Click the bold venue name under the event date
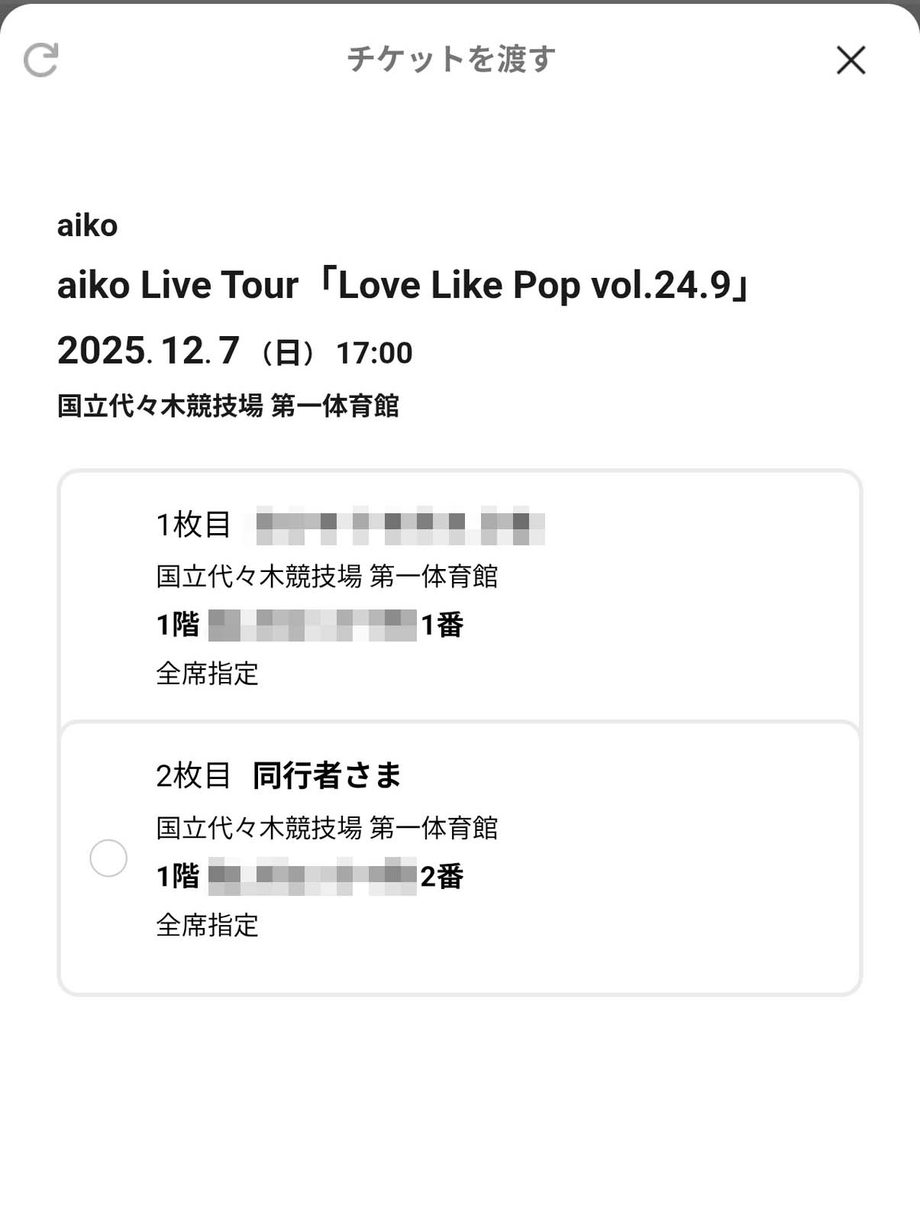 (228, 406)
